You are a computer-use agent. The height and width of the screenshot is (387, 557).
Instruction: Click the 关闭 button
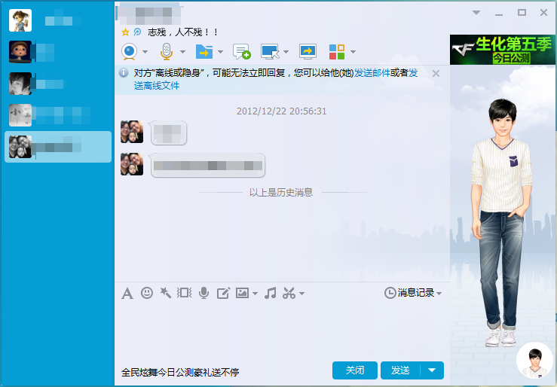click(355, 370)
